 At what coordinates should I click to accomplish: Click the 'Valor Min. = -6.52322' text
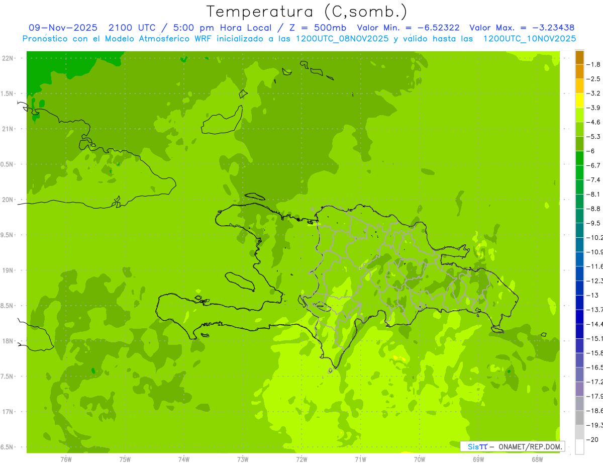coord(408,28)
